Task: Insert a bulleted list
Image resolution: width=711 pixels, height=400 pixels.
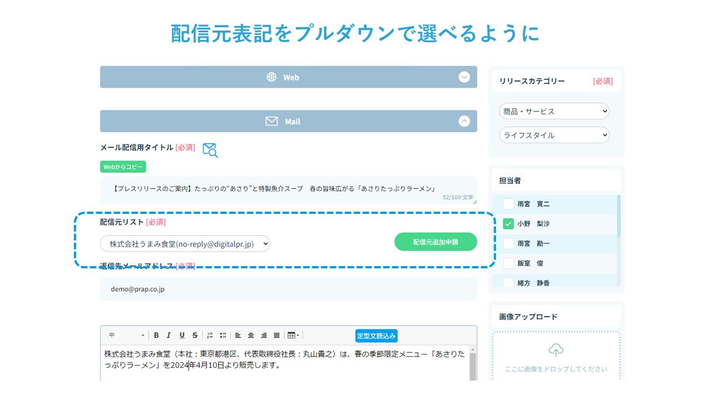Action: pos(223,336)
